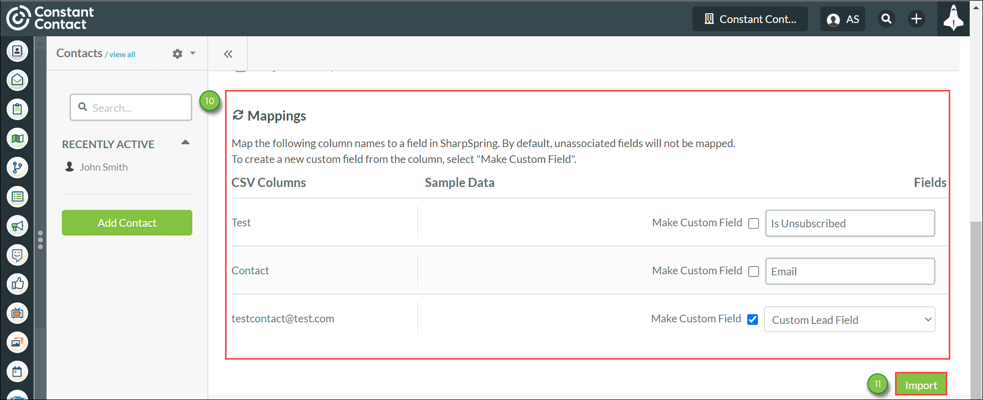Screen dimensions: 983x400
Task: Open the image gallery sidebar icon
Action: click(x=17, y=342)
